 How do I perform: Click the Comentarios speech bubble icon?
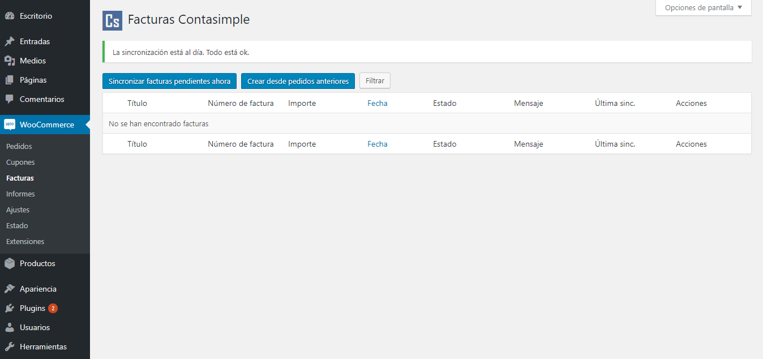point(10,99)
